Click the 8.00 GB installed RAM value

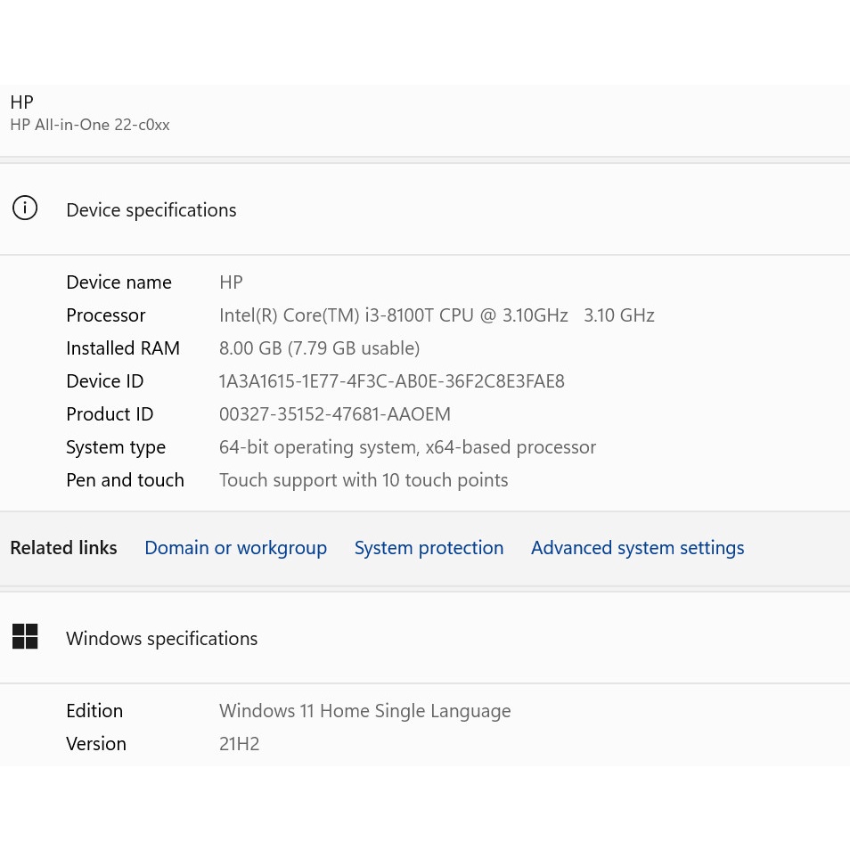point(319,348)
